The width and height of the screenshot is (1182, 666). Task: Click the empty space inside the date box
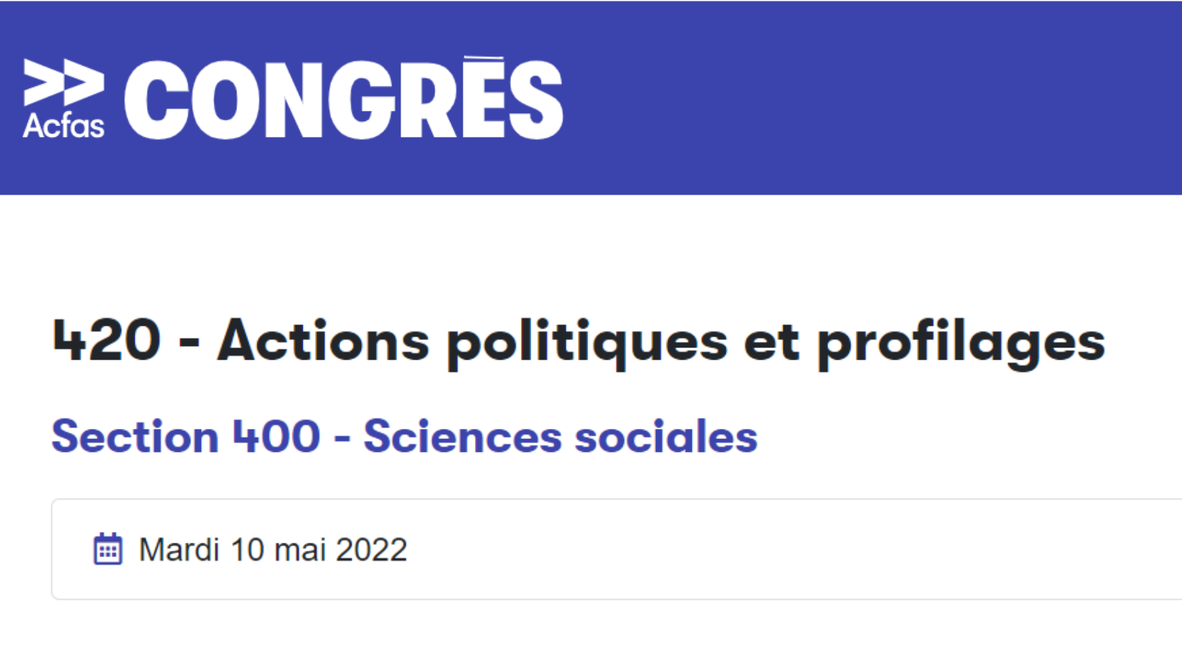[793, 549]
